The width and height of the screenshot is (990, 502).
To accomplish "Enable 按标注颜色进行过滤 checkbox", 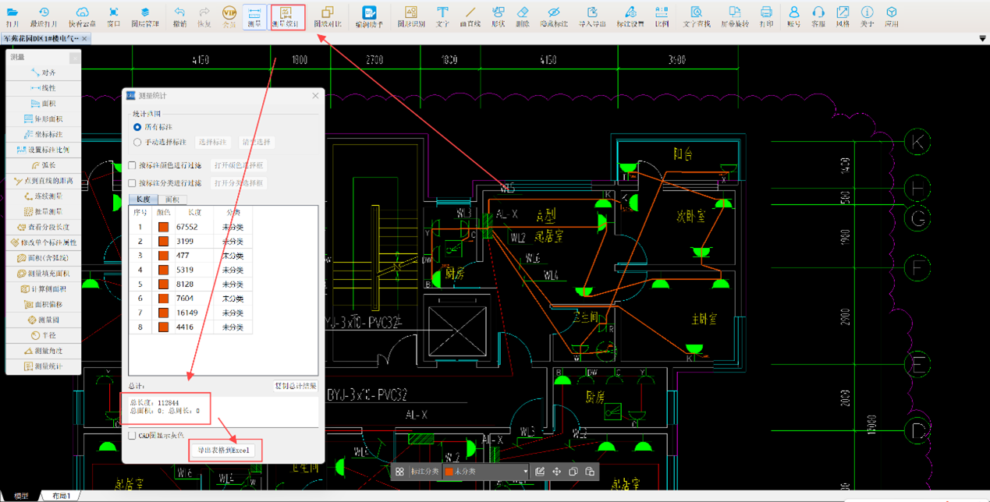I will click(x=133, y=165).
